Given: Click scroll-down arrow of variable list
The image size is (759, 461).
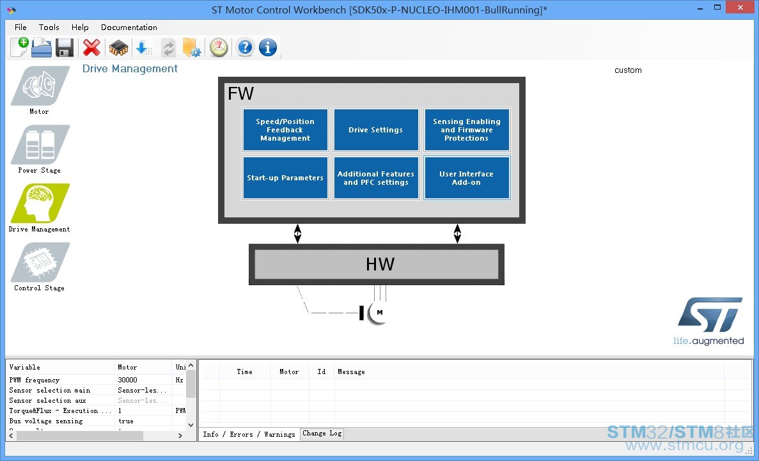Looking at the screenshot, I should (x=191, y=425).
